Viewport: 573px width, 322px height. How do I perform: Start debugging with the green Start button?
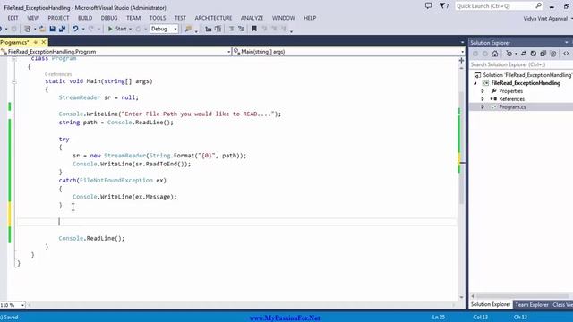click(117, 29)
